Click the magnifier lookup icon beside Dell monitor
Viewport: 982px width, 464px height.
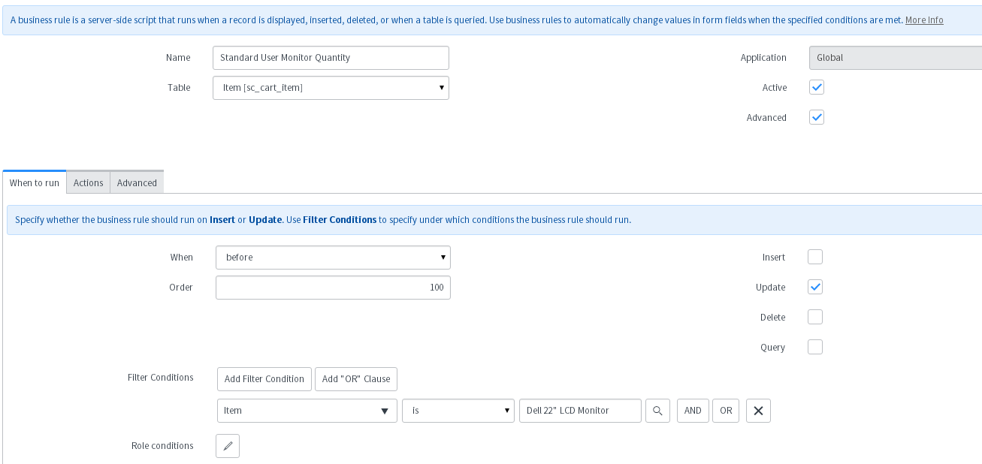tap(657, 411)
